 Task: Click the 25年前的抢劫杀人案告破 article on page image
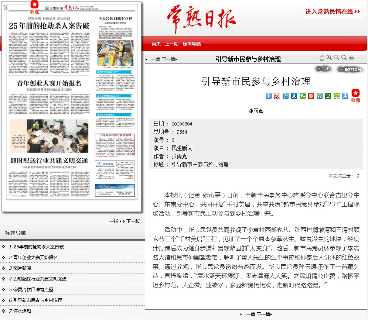(49, 45)
